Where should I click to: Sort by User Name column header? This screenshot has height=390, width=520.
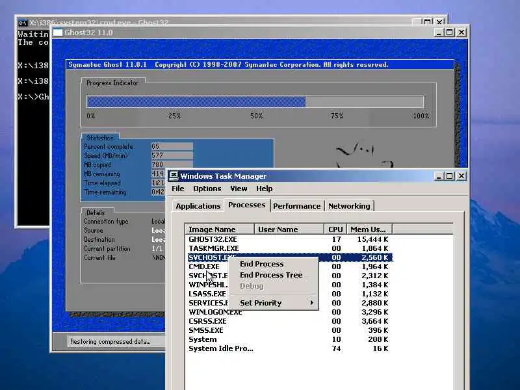pyautogui.click(x=289, y=229)
